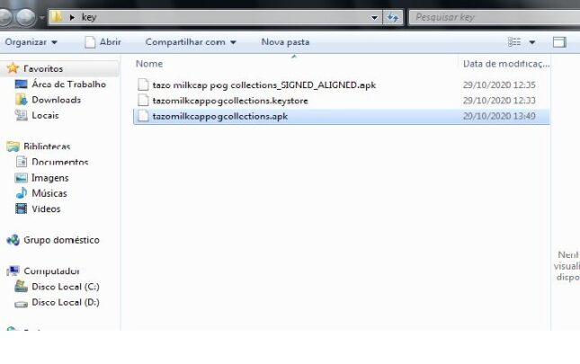Screen dimensions: 580x364
Task: Sort by Data de modificação column header
Action: [506, 64]
